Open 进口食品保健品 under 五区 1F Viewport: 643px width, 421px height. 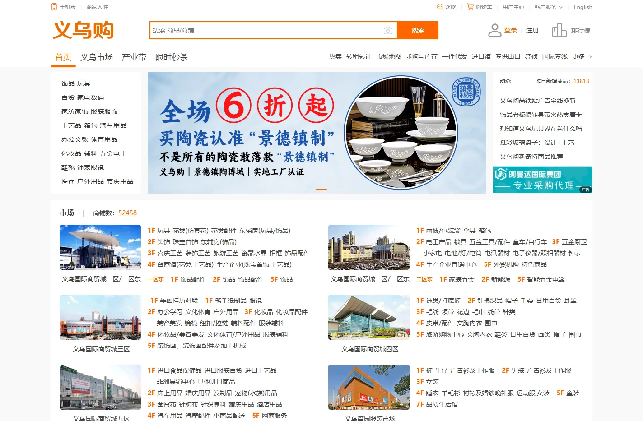pos(180,370)
